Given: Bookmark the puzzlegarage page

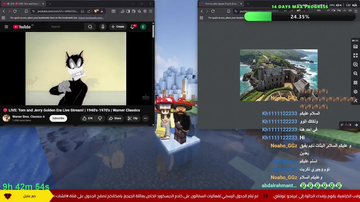Looking at the screenshot, I should click(x=228, y=11).
